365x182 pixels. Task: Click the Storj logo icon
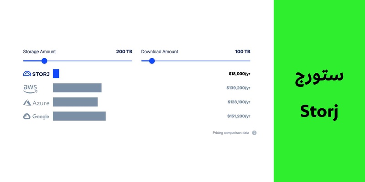(x=27, y=74)
